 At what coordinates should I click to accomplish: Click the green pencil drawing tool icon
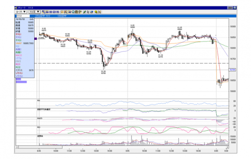pos(84,12)
